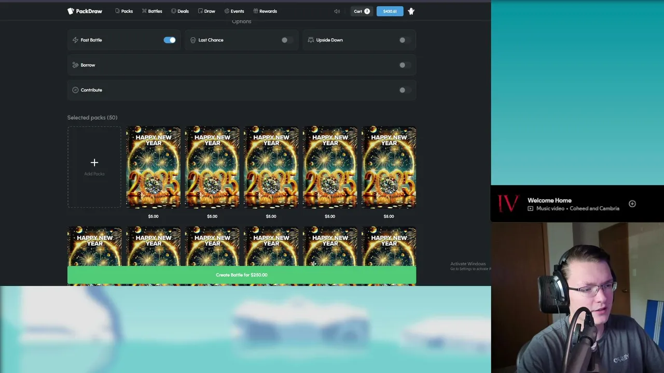Click the Contribute circle icon
The height and width of the screenshot is (373, 664).
75,90
